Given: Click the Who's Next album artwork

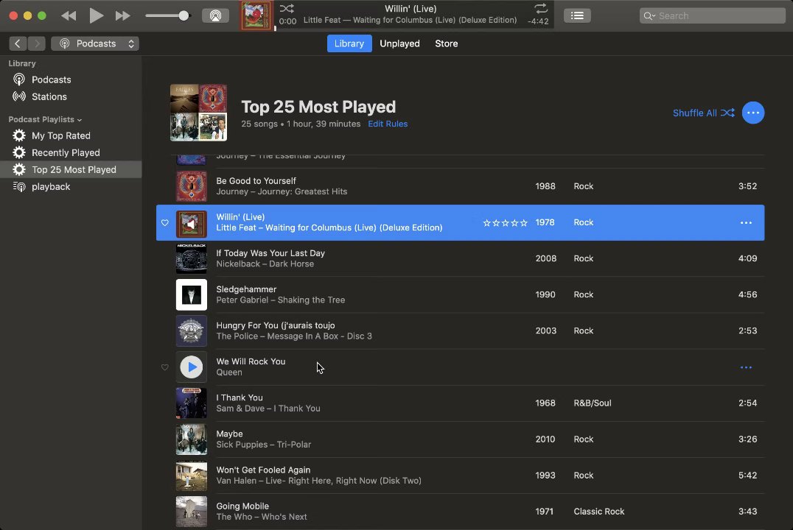Looking at the screenshot, I should (x=191, y=512).
